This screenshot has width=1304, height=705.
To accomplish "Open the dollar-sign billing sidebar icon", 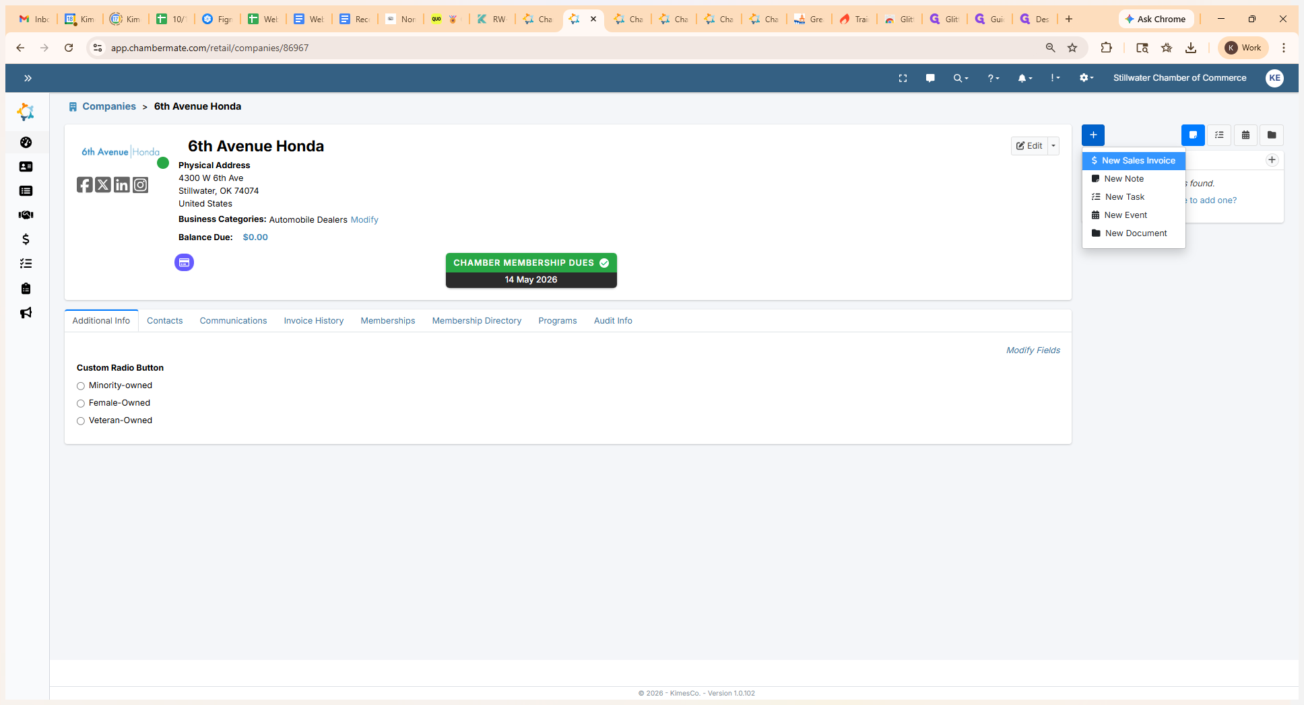I will pyautogui.click(x=26, y=239).
